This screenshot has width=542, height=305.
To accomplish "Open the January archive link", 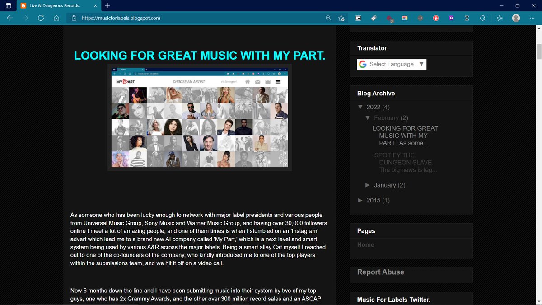I will 385,185.
